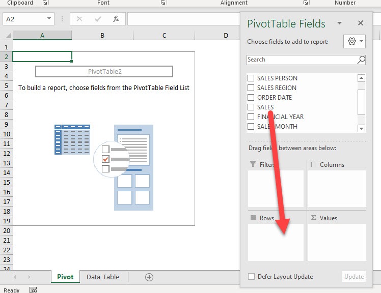
Task: Select row 23 header
Action: click(x=6, y=260)
